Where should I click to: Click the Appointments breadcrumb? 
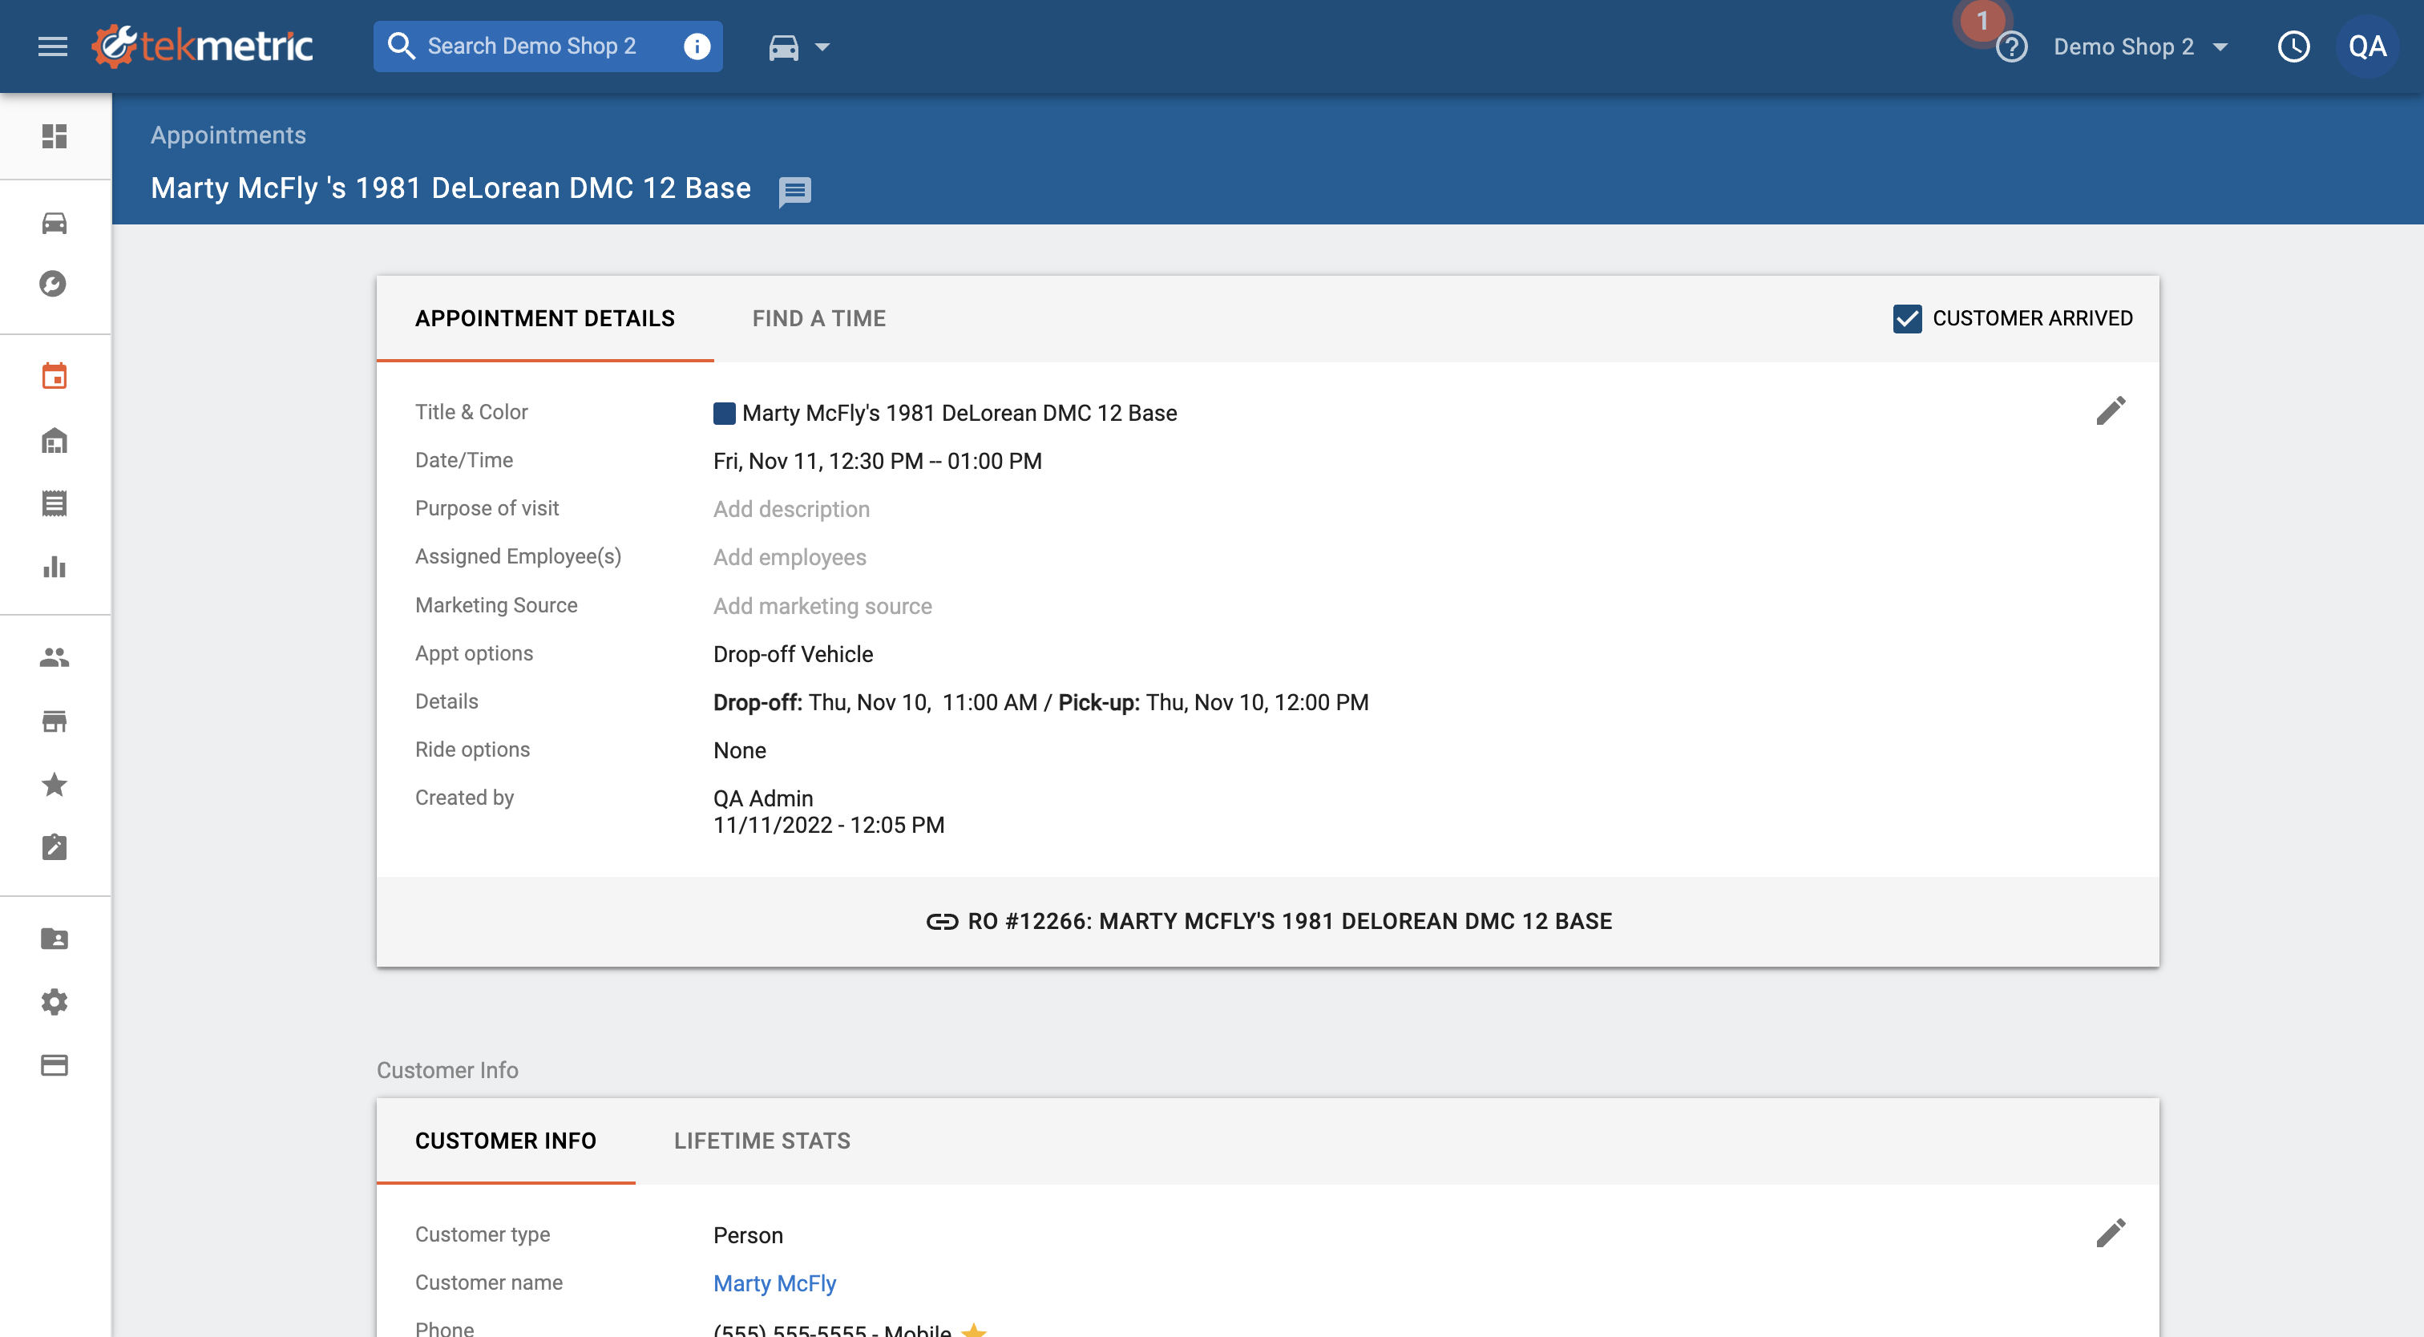tap(228, 135)
